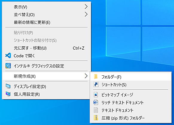The image size is (174, 125).
Task: Expand the 新規作成(X) submenu chevron
Action: point(86,76)
